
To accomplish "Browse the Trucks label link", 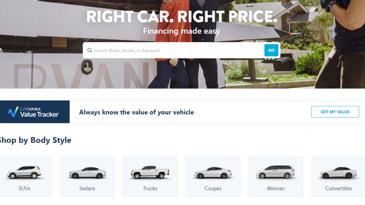I will (150, 188).
